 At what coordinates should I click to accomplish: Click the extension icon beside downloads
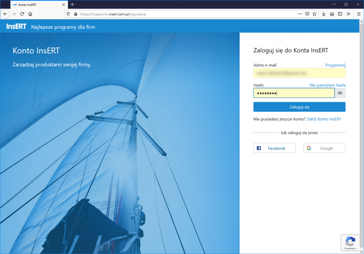332,14
